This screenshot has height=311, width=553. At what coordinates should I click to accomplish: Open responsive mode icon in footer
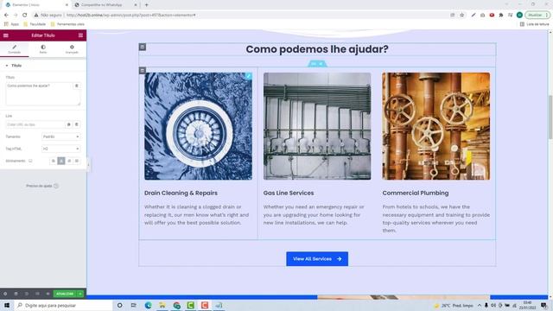[x=37, y=294]
